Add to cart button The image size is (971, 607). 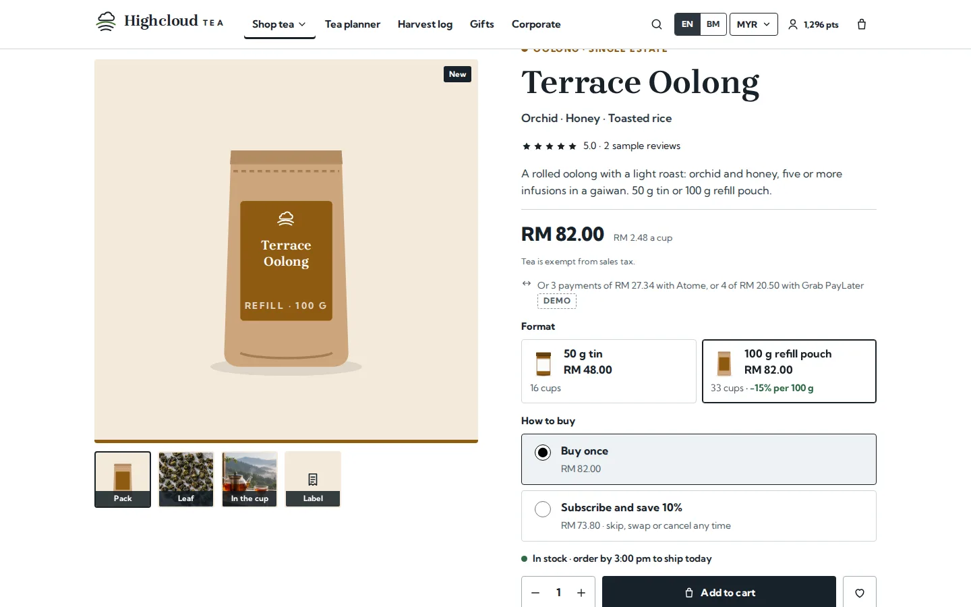pyautogui.click(x=719, y=593)
